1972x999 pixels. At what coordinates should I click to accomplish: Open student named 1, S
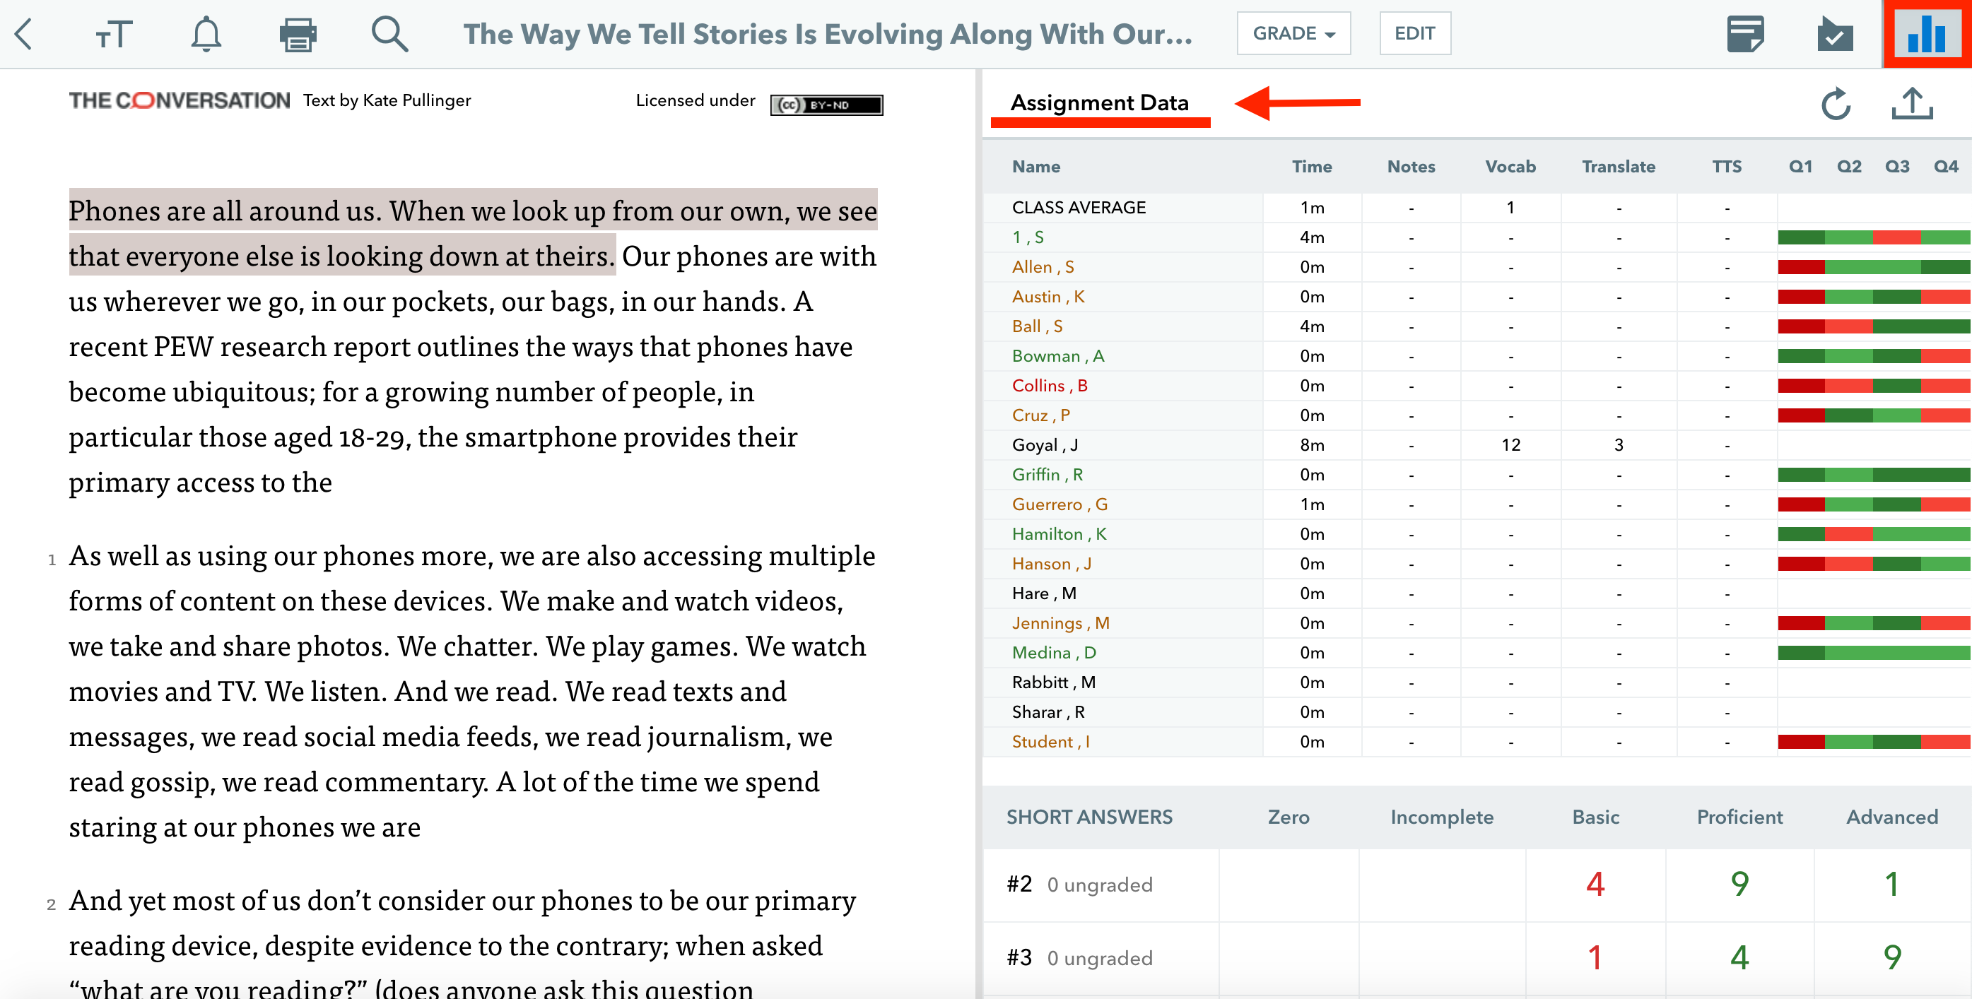[x=1027, y=237]
